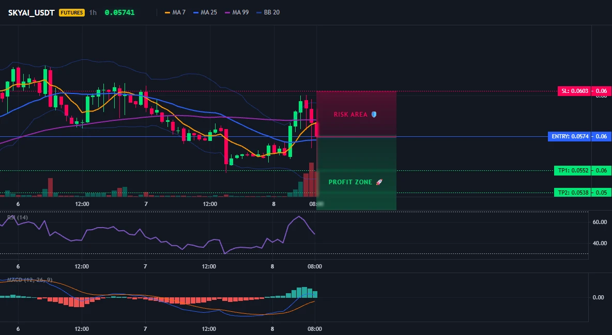Toggle the MA 7 legend entry
The height and width of the screenshot is (335, 612).
[175, 12]
